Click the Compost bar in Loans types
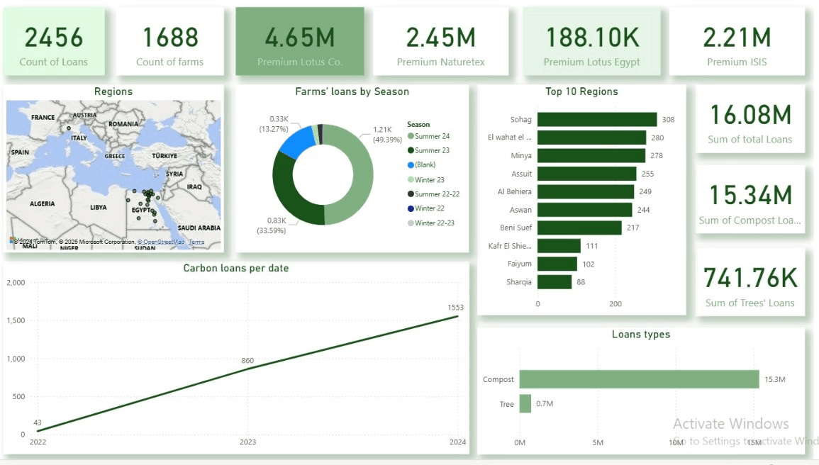The width and height of the screenshot is (819, 465). point(638,379)
